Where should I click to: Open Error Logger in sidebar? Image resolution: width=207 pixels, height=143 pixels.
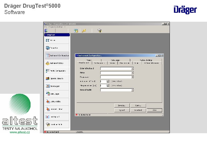click(x=57, y=86)
